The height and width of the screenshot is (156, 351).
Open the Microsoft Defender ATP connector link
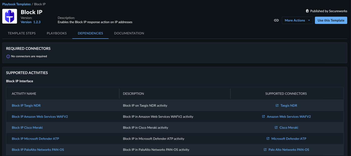289,139
